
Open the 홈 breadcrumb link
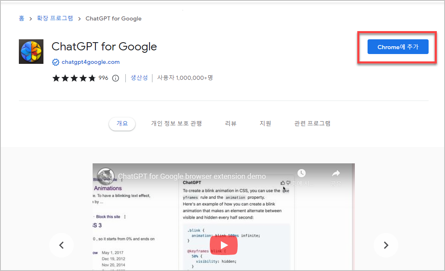[x=22, y=18]
